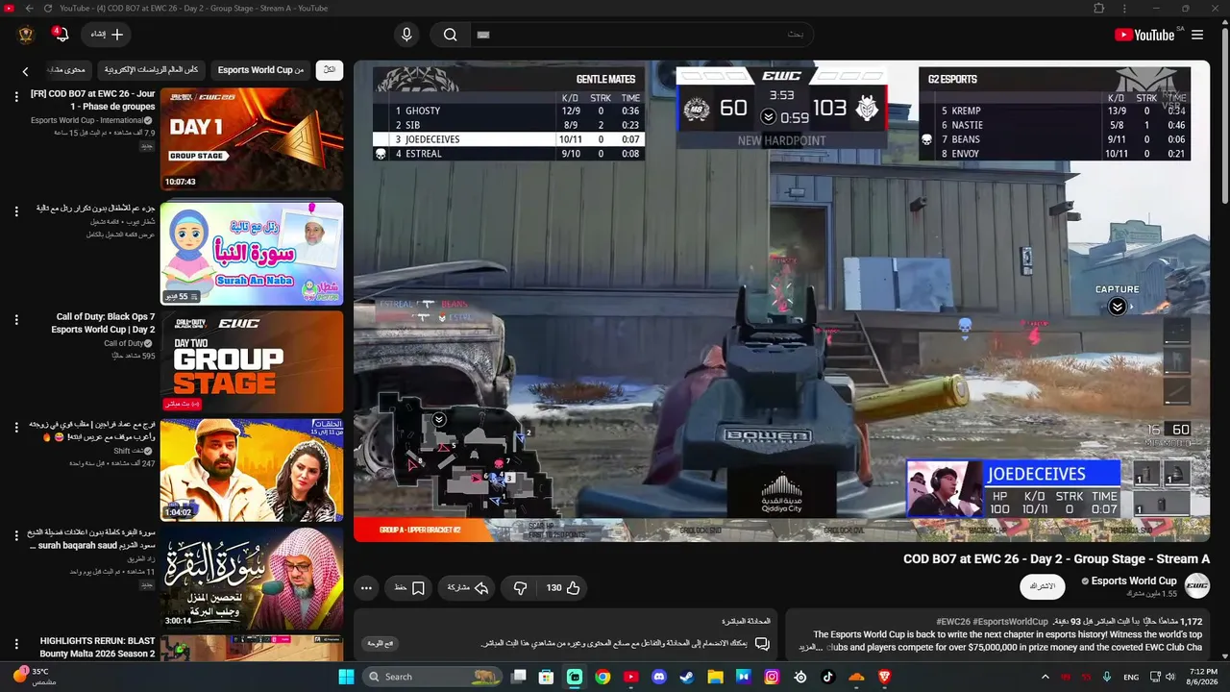Click the YouTube search text field
Viewport: 1230px width, 692px height.
pyautogui.click(x=642, y=35)
